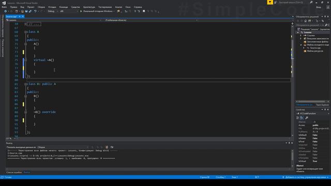This screenshot has height=186, width=331.
Task: Close the Source.cpp editor tab
Action: (x=23, y=17)
